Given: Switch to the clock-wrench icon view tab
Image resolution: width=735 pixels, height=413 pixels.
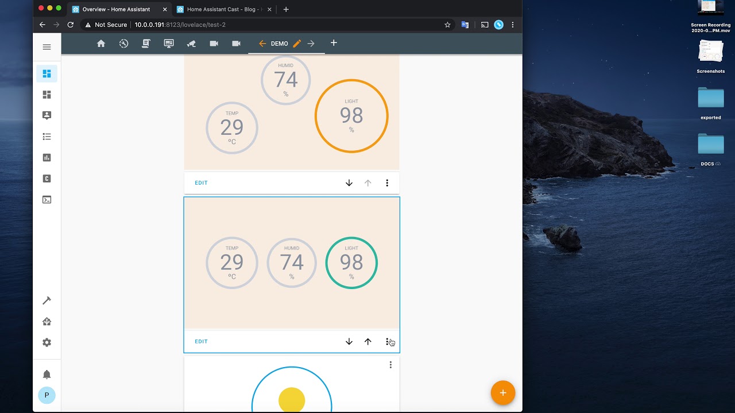Looking at the screenshot, I should click(123, 44).
